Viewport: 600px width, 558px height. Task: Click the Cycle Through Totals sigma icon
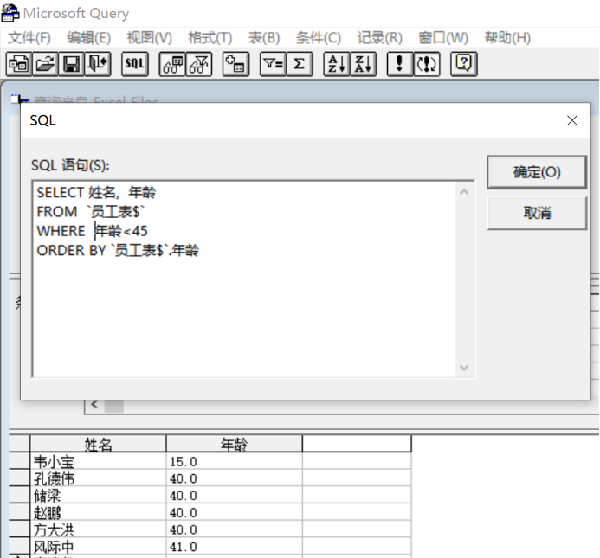point(300,64)
